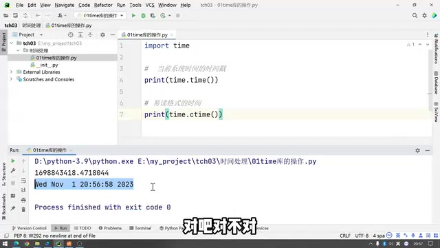Screen dimensions: 440x248
Task: Pin the Run tab
Action: pos(13,208)
